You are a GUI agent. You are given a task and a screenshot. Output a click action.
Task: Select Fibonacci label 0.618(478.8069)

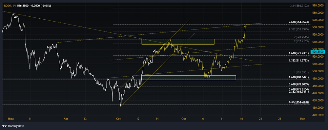[x=298, y=84]
